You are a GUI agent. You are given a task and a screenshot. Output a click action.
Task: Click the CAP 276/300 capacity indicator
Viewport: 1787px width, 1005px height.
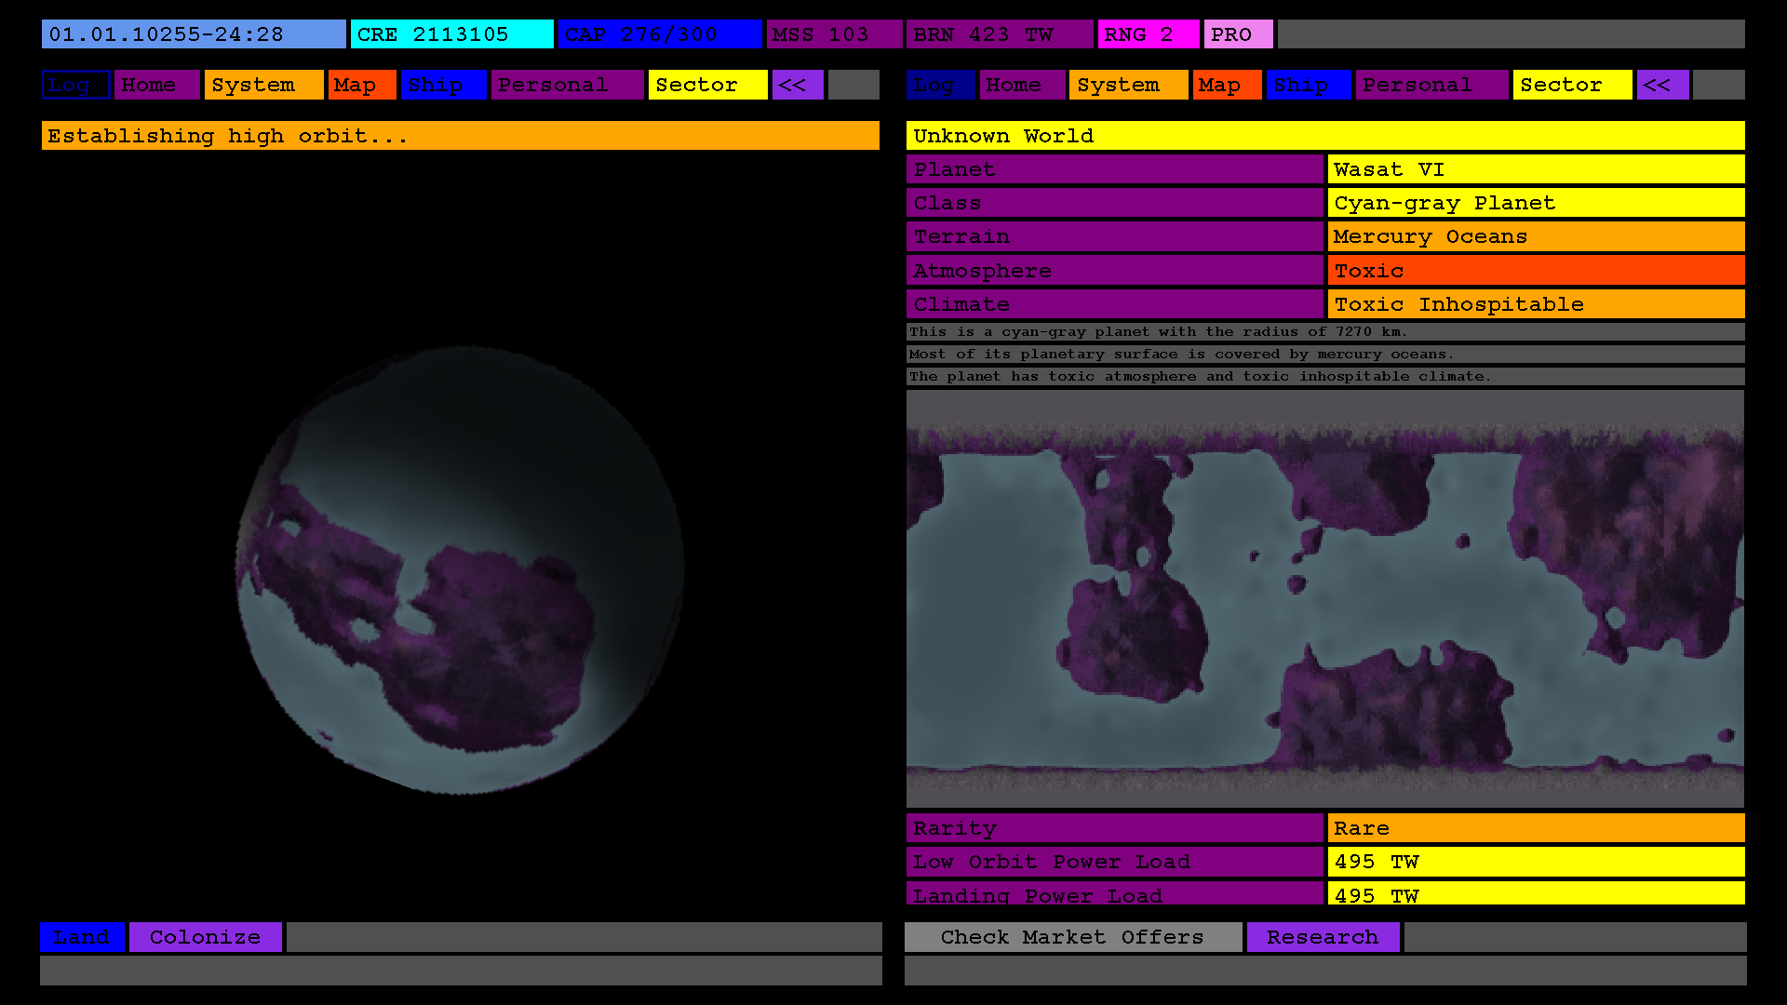[659, 34]
